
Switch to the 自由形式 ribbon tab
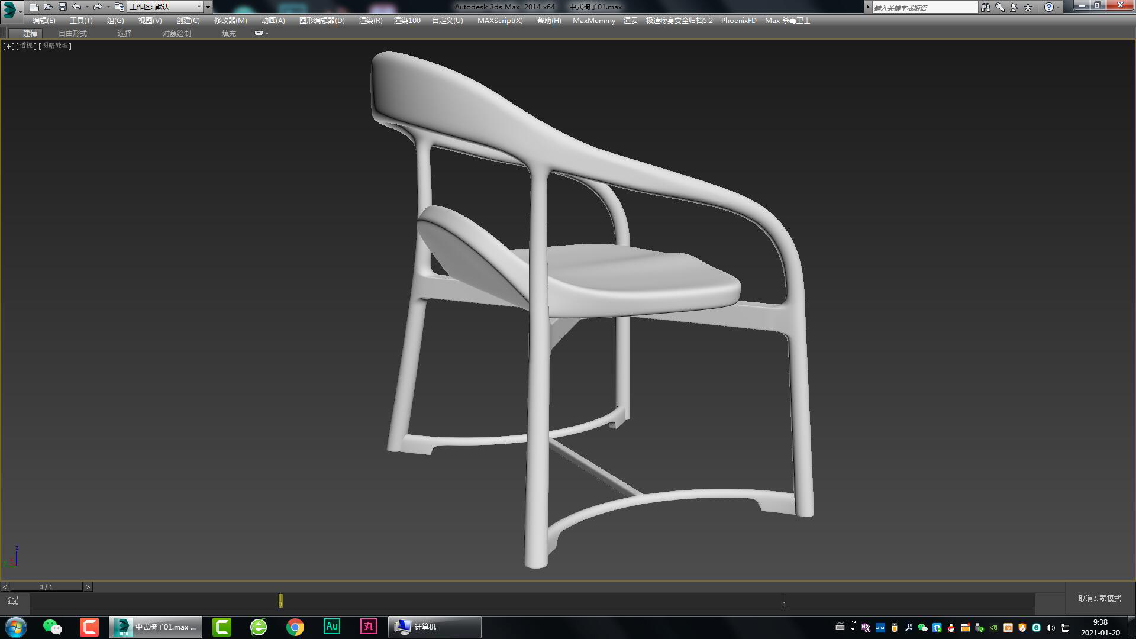point(71,33)
